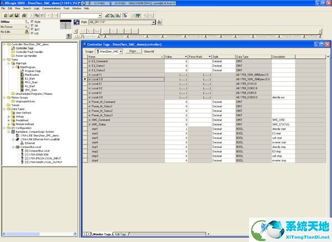Click the New project toolbar icon
This screenshot has width=332, height=242.
coord(6,16)
